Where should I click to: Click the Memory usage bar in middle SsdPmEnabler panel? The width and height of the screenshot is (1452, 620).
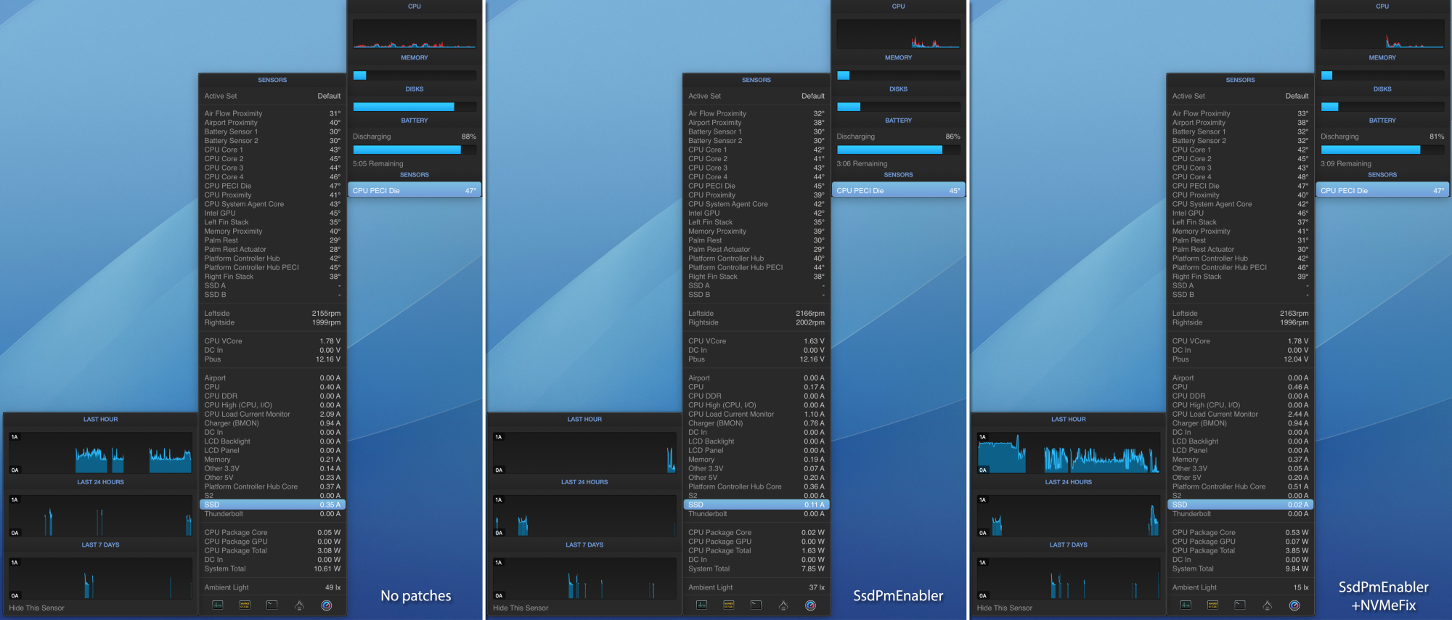click(x=899, y=76)
